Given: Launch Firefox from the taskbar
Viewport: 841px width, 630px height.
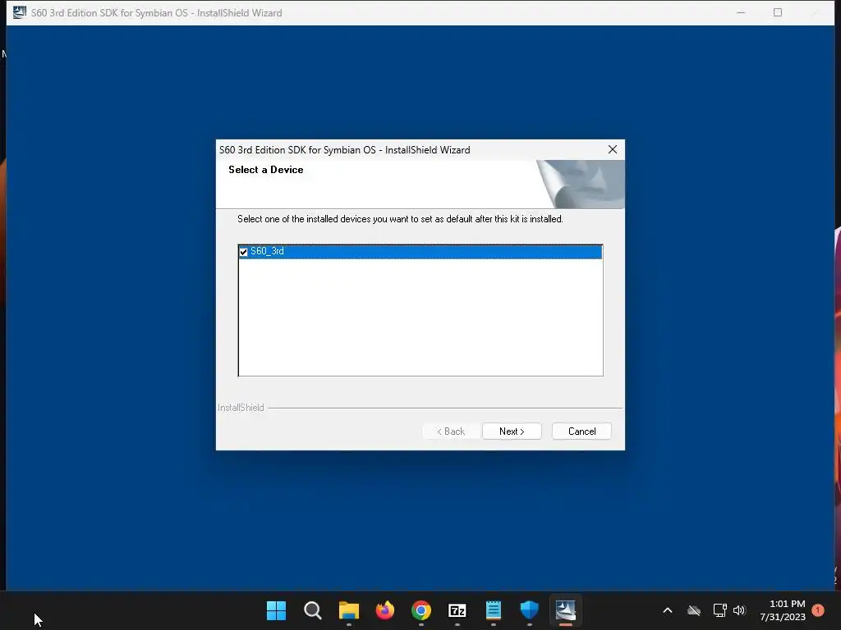Looking at the screenshot, I should (385, 610).
